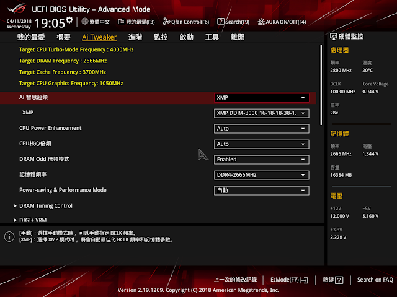This screenshot has width=397, height=297.
Task: Open the AI 智慧超頻 XMP dropdown
Action: 262,98
